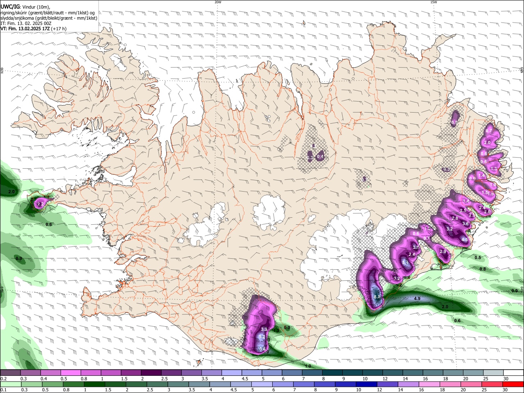Click the 'IT: Fim. 13. 02. 2025 00Z' line
This screenshot has height=393, width=524.
[26, 23]
